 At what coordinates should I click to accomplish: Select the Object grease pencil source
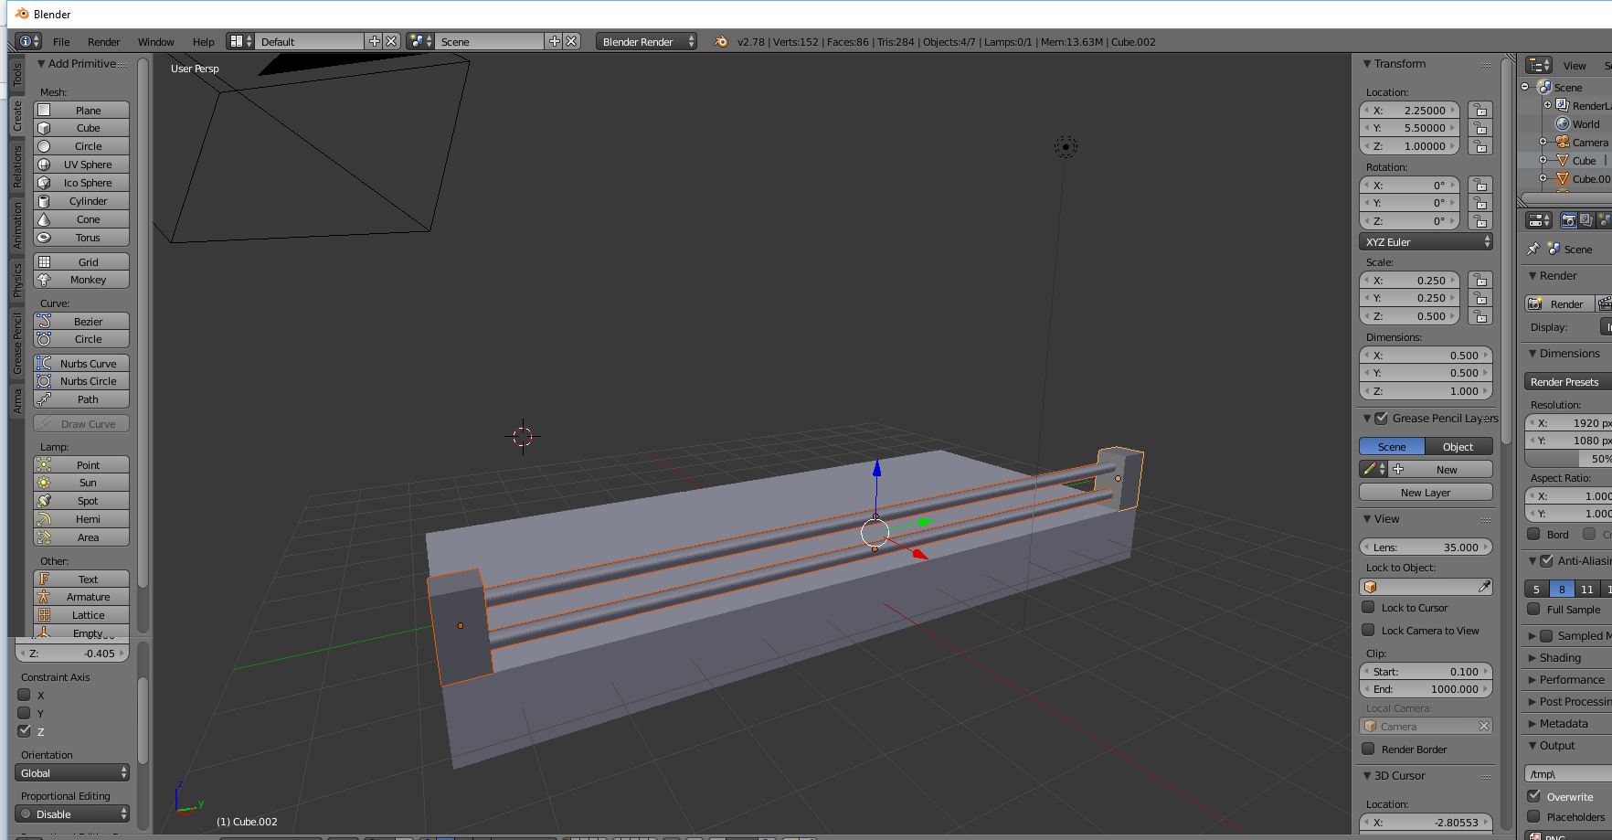[x=1458, y=446]
